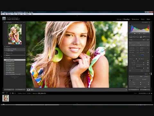
Task: Select brush B
Action: click(139, 59)
